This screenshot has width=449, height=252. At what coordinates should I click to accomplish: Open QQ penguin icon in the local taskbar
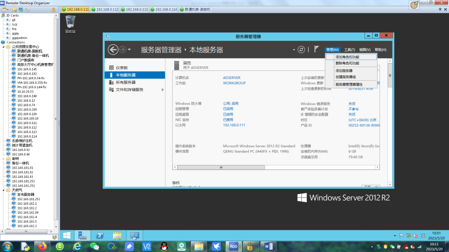coord(164,246)
